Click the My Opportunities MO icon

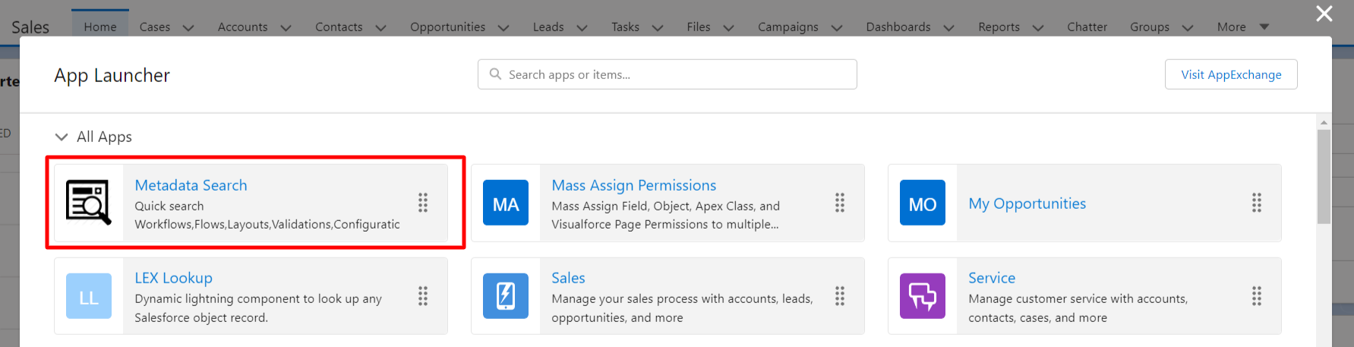click(922, 203)
